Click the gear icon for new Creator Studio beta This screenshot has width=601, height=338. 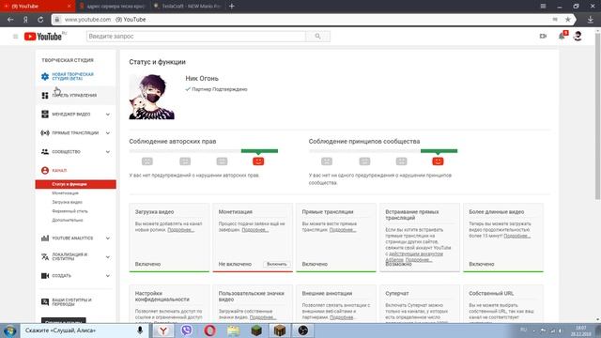[45, 76]
